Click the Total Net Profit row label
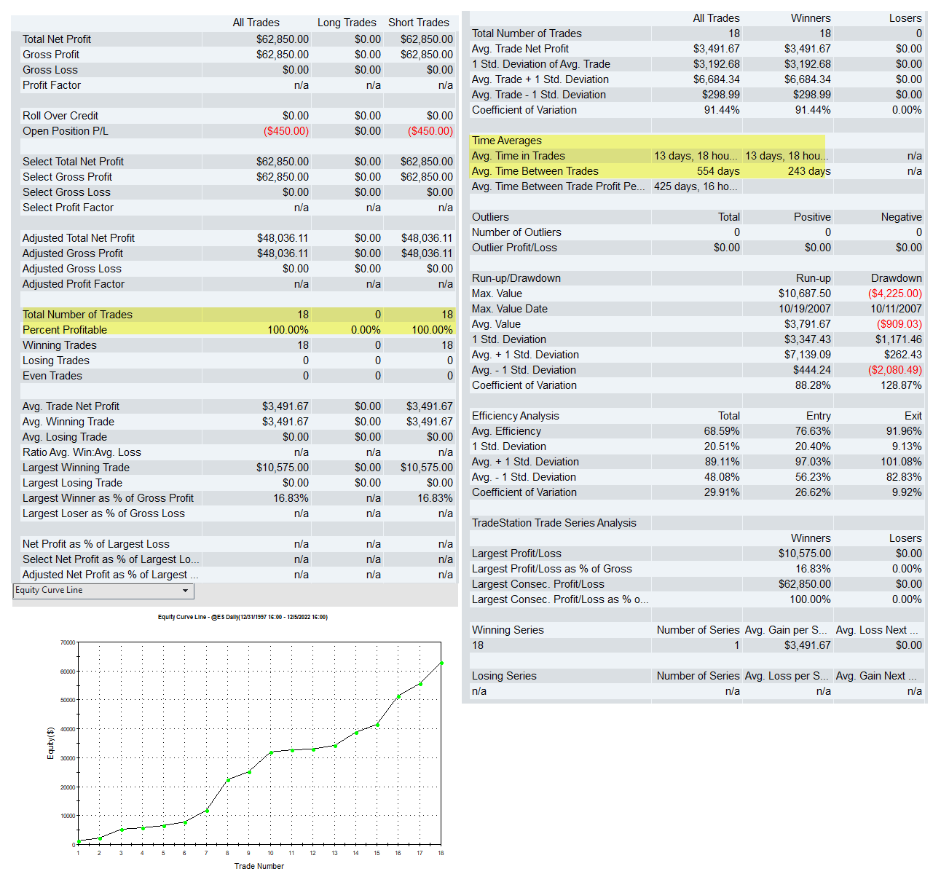 [57, 39]
